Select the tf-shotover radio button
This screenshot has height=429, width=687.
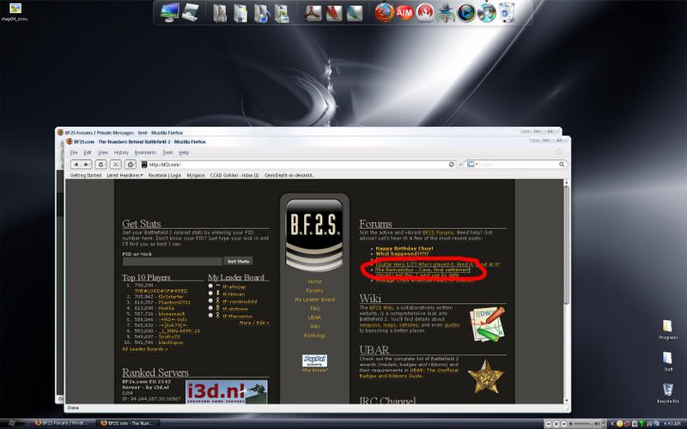pyautogui.click(x=210, y=308)
